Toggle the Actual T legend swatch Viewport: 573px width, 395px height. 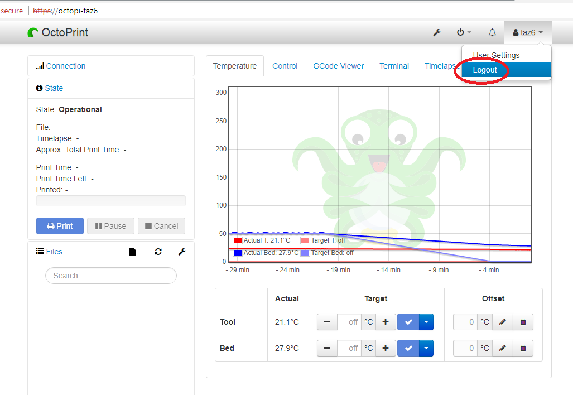[238, 240]
